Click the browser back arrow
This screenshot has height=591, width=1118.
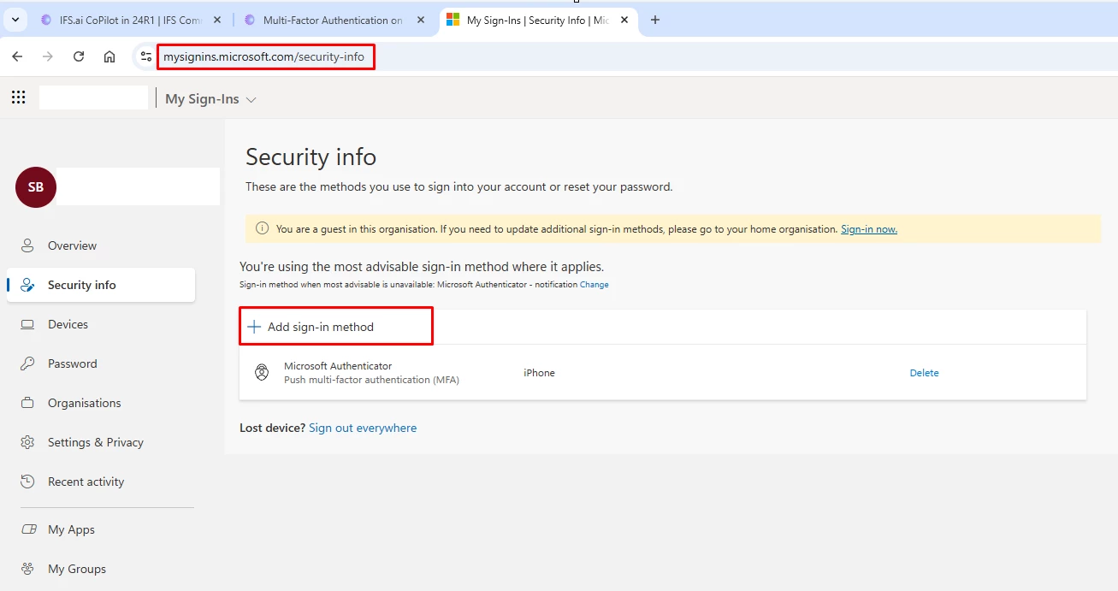(x=17, y=56)
